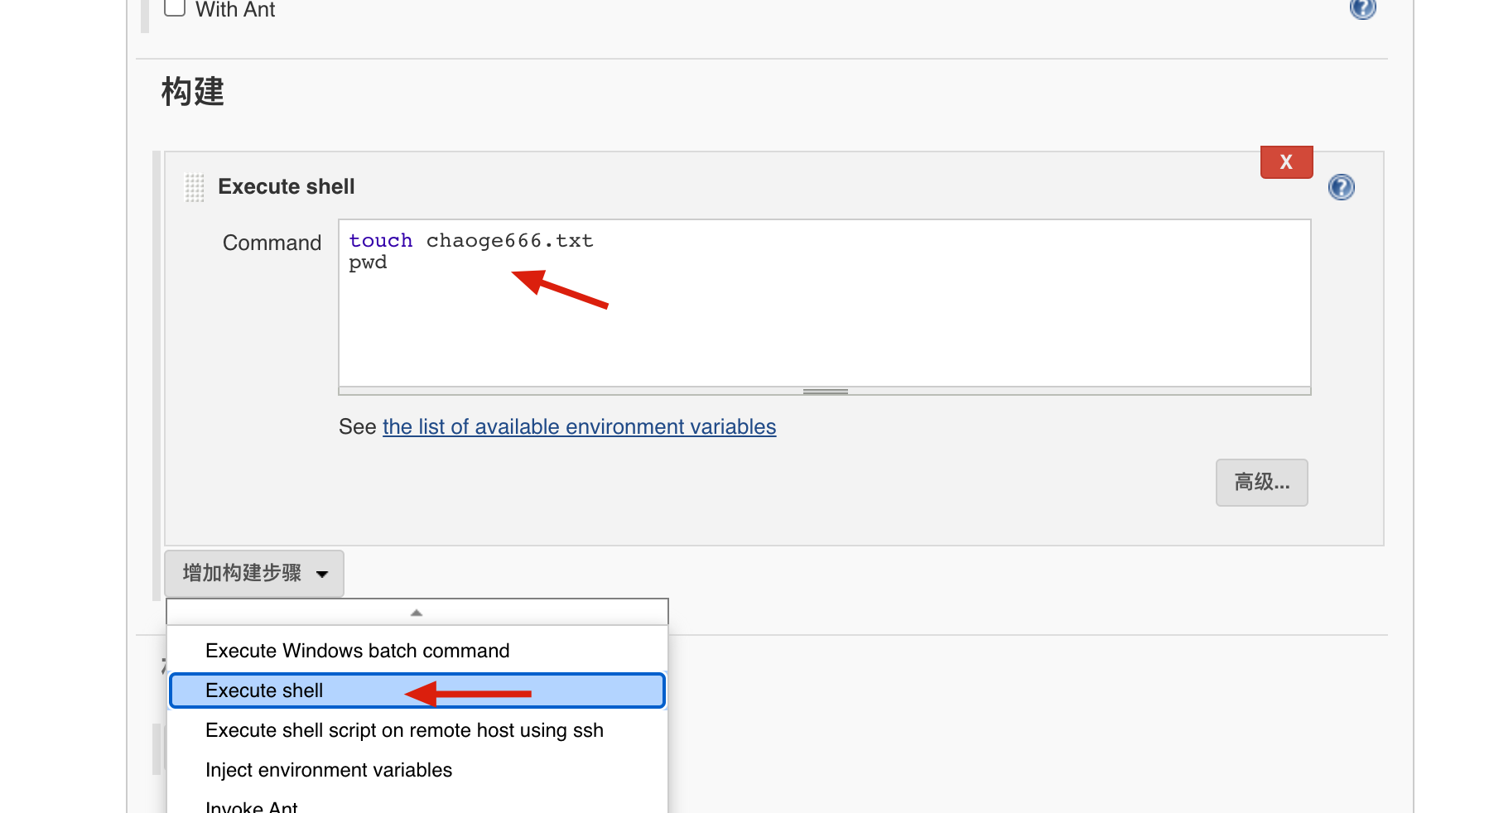Click the 构建 section heading
Screen dimensions: 1489x813
tap(192, 91)
